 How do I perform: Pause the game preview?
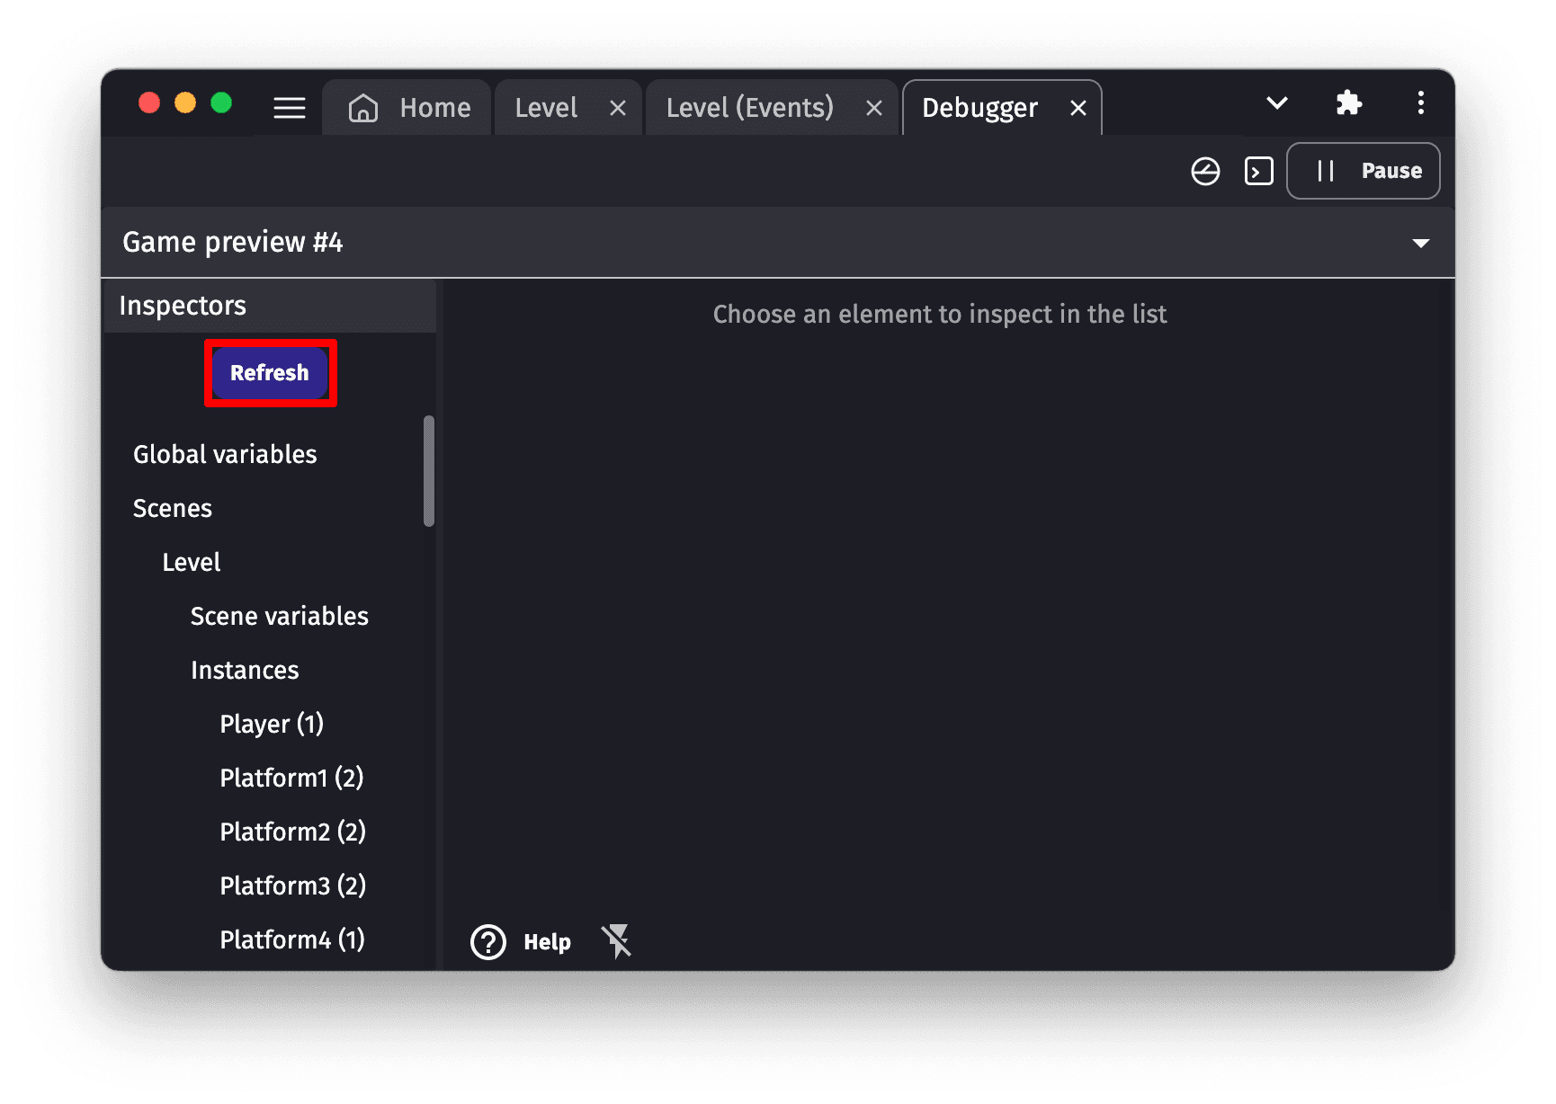pyautogui.click(x=1363, y=171)
